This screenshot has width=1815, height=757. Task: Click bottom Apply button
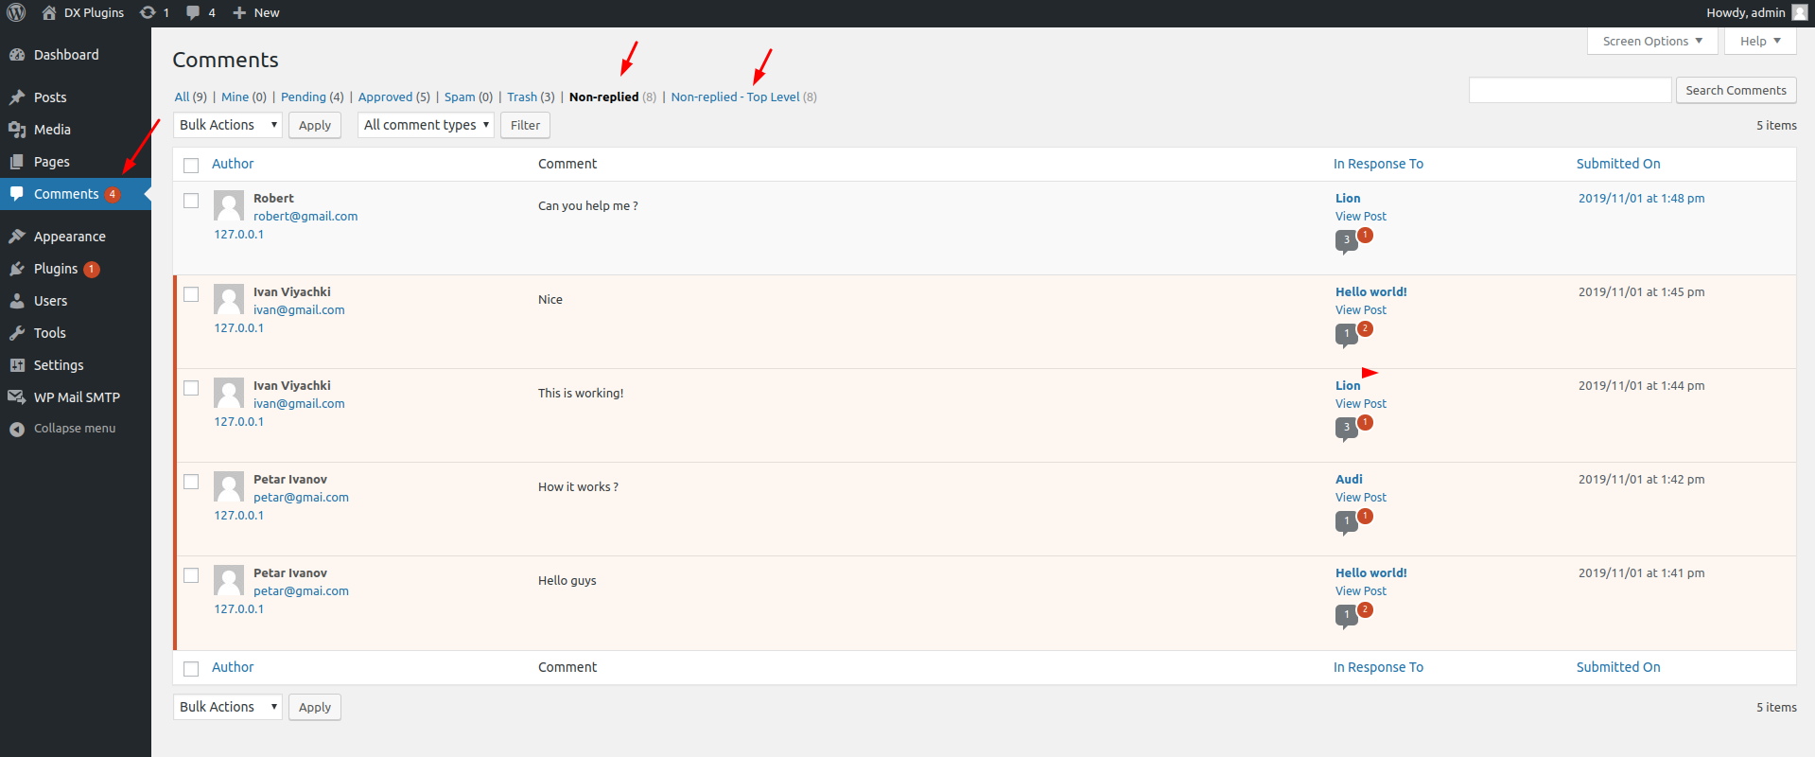pyautogui.click(x=315, y=707)
